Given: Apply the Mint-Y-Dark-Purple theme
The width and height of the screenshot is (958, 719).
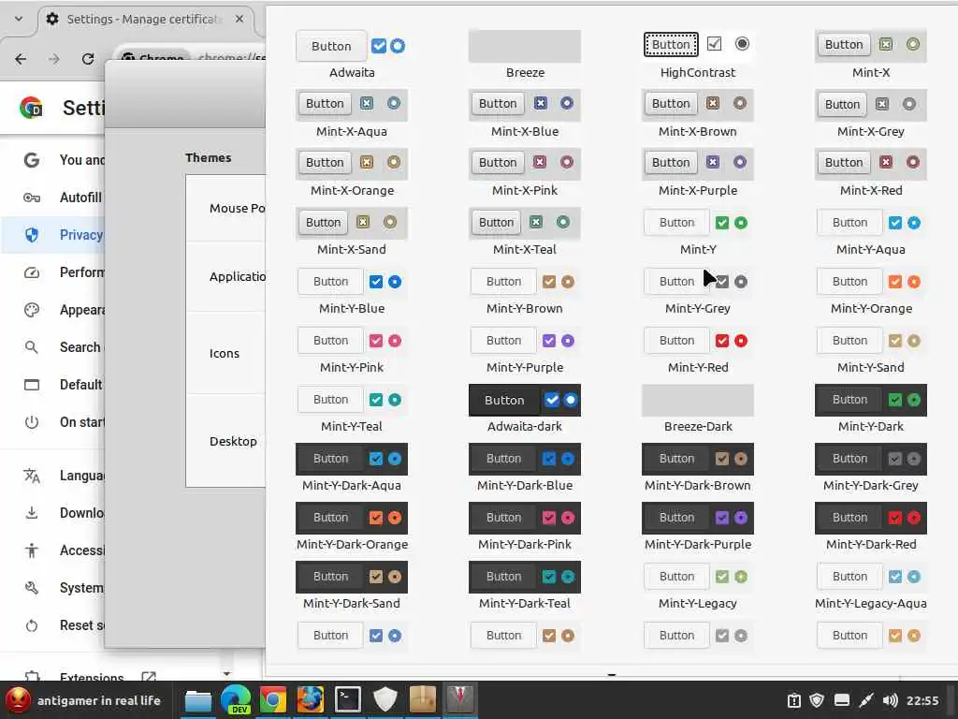Looking at the screenshot, I should 698,527.
